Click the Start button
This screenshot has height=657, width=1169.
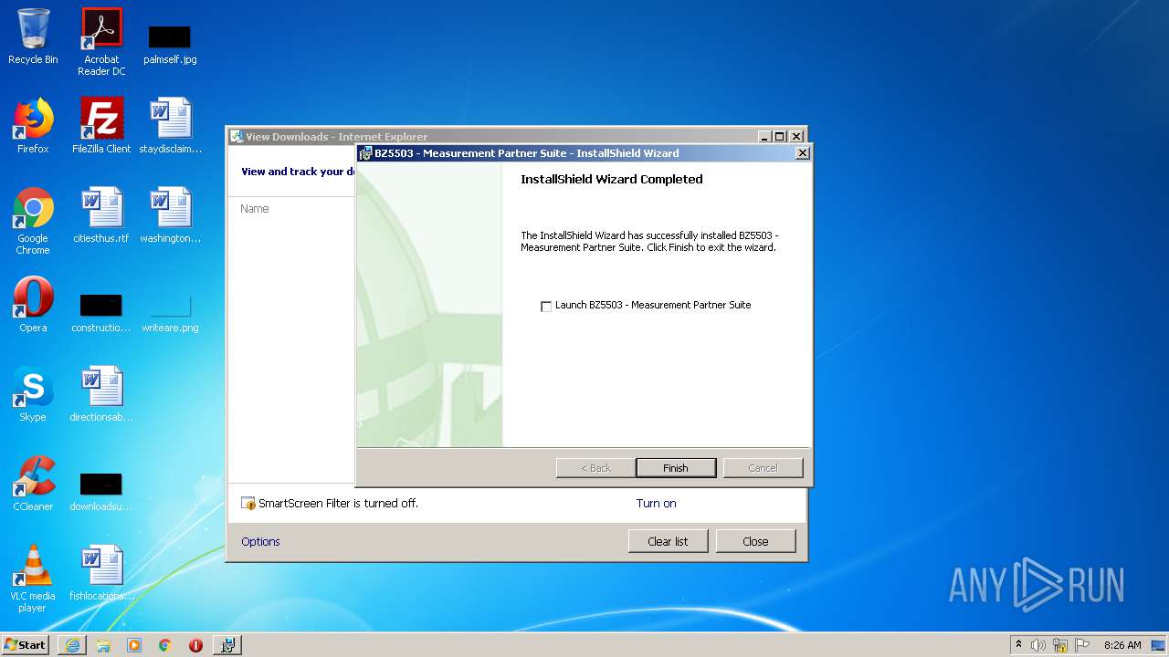tap(26, 645)
